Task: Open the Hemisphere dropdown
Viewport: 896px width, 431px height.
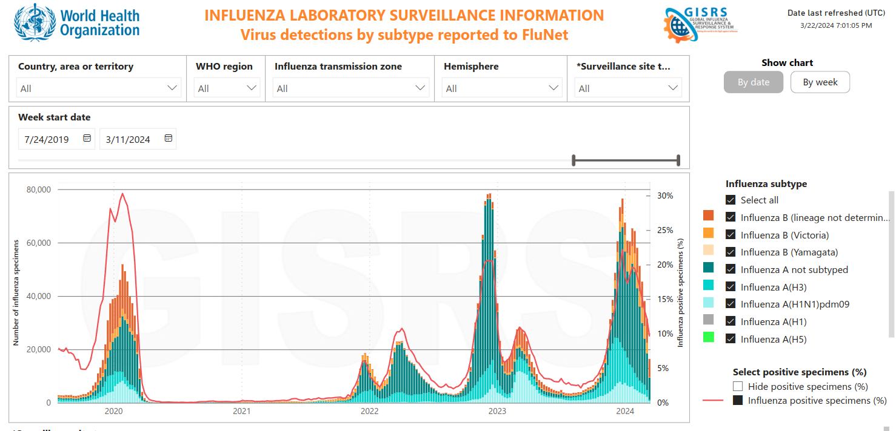Action: coord(502,88)
